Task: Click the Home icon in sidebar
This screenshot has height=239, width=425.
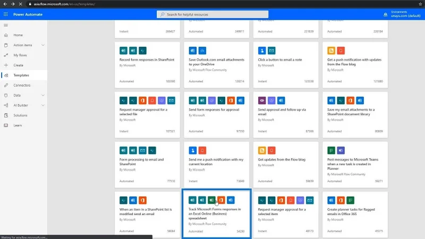Action: click(x=6, y=35)
